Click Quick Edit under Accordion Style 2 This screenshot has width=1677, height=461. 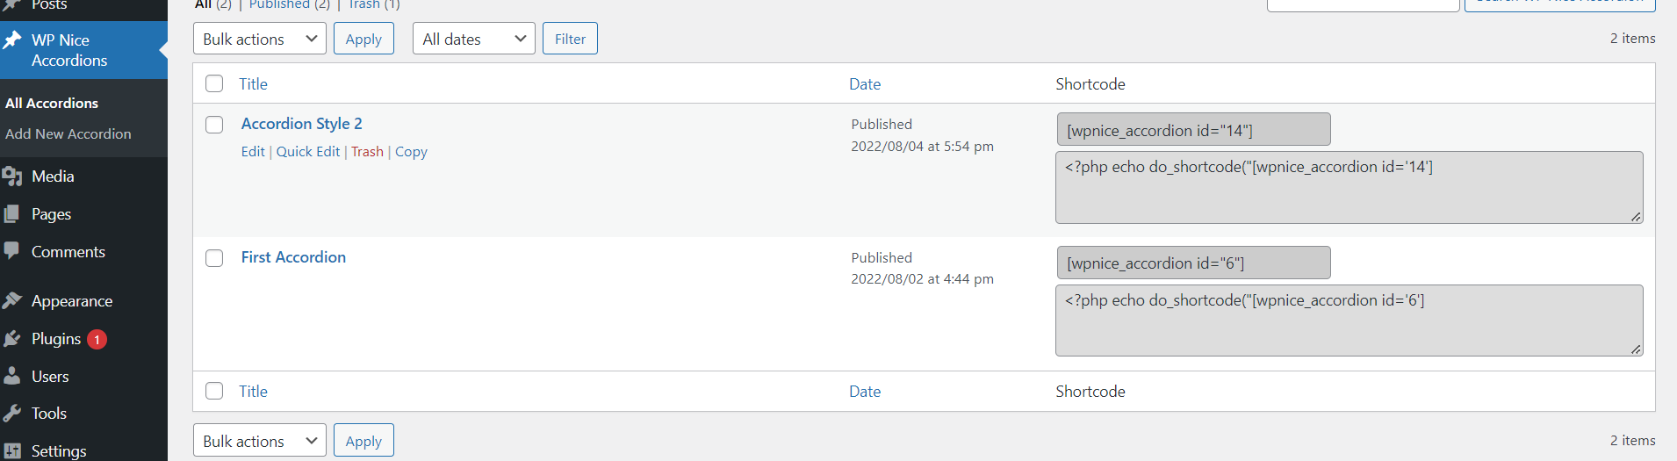308,152
